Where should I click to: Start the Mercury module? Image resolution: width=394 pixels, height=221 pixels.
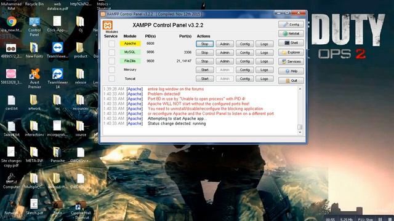pos(205,70)
